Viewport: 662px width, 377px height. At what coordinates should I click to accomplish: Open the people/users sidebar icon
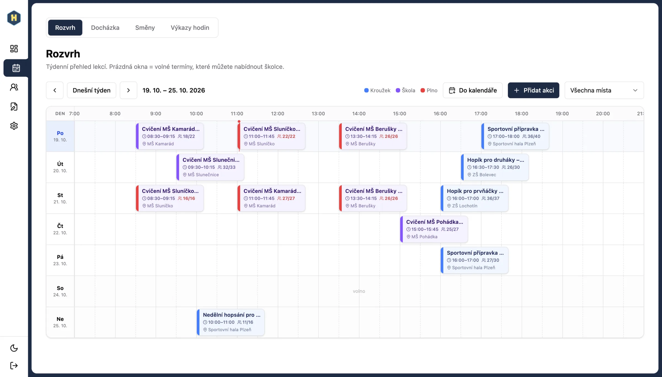tap(14, 87)
